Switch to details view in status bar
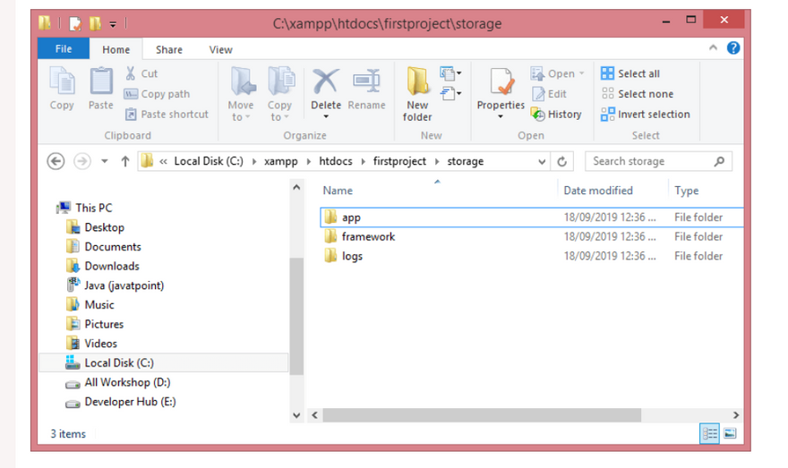The height and width of the screenshot is (468, 788). (710, 434)
